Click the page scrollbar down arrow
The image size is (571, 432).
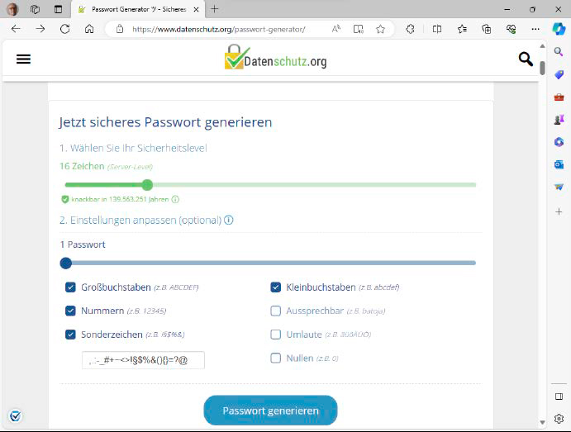(542, 422)
